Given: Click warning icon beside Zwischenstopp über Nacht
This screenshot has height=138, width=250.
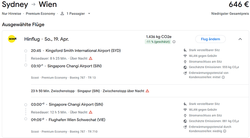Looking at the screenshot, I should coord(147,91).
